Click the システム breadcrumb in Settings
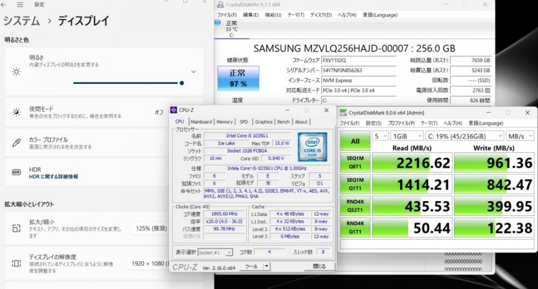The width and height of the screenshot is (538, 289). pos(22,21)
